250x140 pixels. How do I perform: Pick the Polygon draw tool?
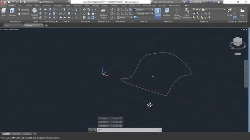click(x=61, y=17)
